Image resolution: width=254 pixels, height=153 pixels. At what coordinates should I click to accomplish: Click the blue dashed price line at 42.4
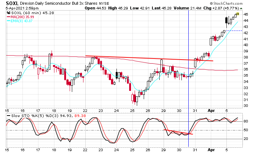(234, 31)
